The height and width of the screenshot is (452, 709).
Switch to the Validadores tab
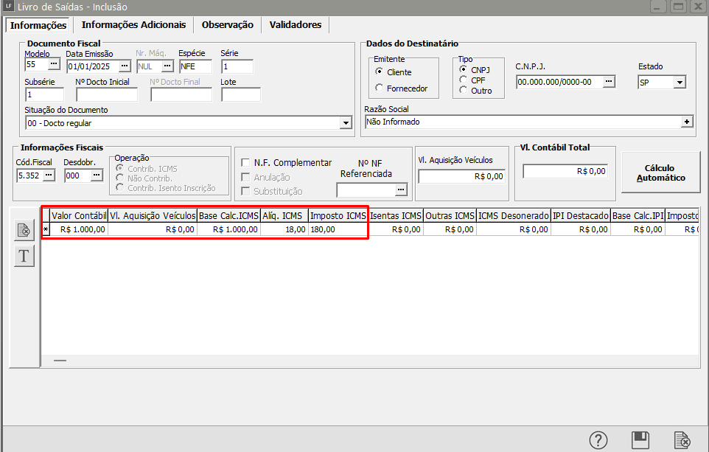[295, 25]
